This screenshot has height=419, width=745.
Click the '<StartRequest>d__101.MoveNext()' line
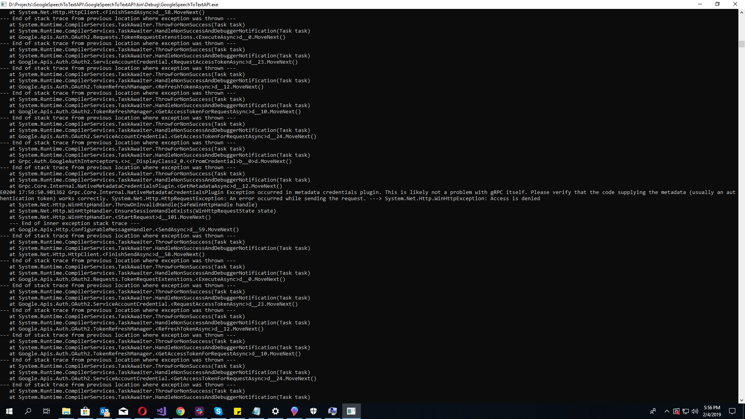110,217
